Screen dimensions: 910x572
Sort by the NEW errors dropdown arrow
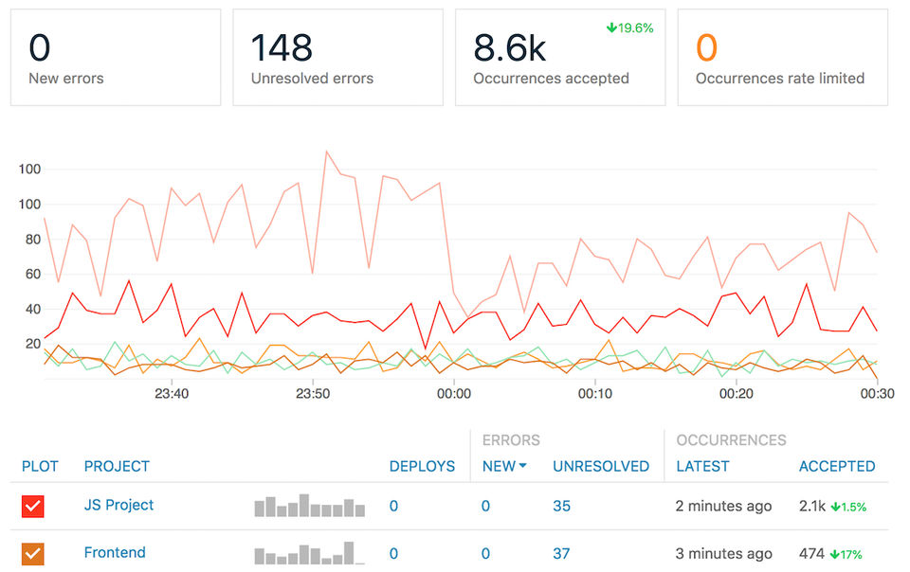click(x=522, y=466)
